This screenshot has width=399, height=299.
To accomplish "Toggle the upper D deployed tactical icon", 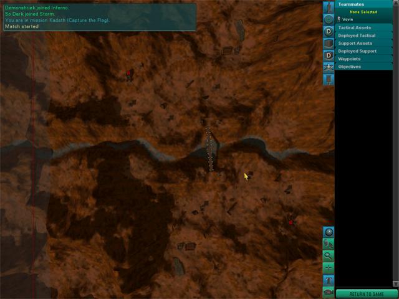I will point(329,31).
